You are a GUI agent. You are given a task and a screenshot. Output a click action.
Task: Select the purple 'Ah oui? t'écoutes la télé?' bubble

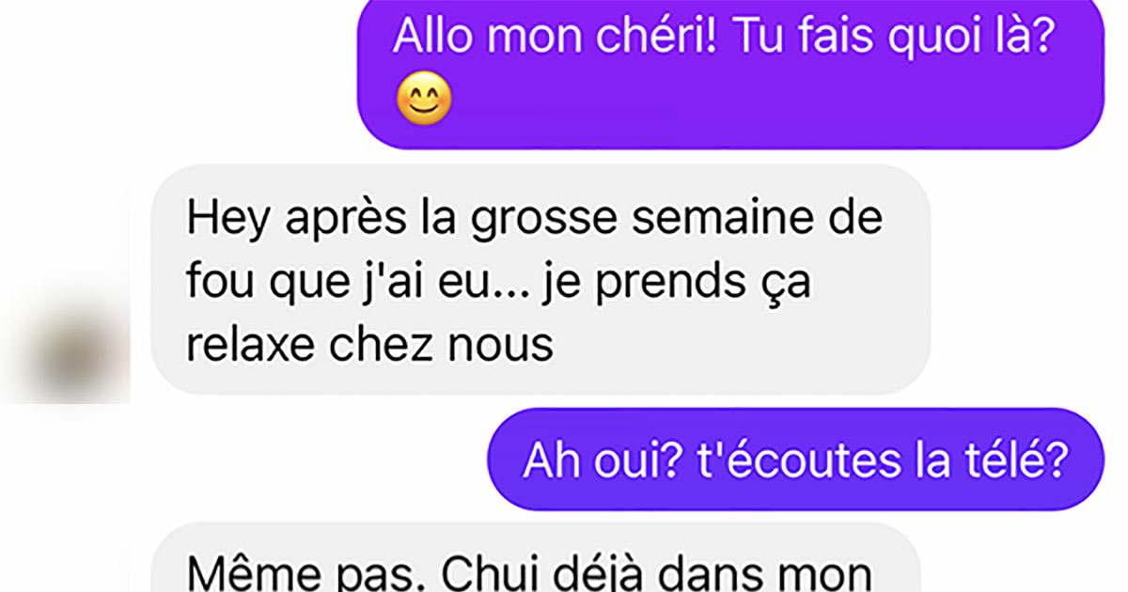click(x=794, y=460)
